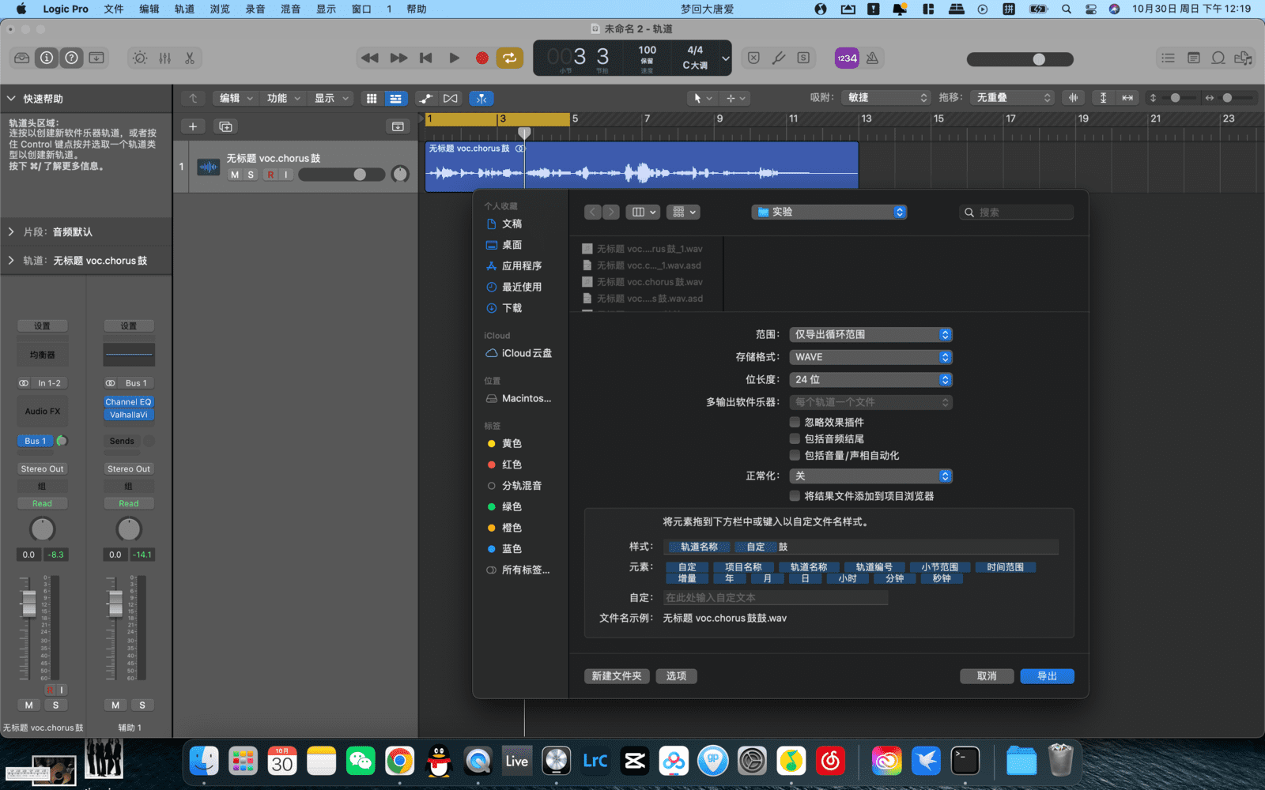Open the 轨道 menu in menu bar

(x=184, y=9)
